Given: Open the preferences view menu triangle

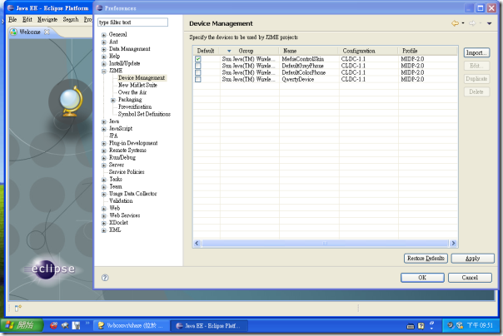Looking at the screenshot, I should pos(489,23).
